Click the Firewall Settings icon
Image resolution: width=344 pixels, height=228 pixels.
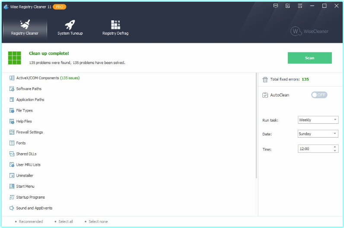(12, 132)
